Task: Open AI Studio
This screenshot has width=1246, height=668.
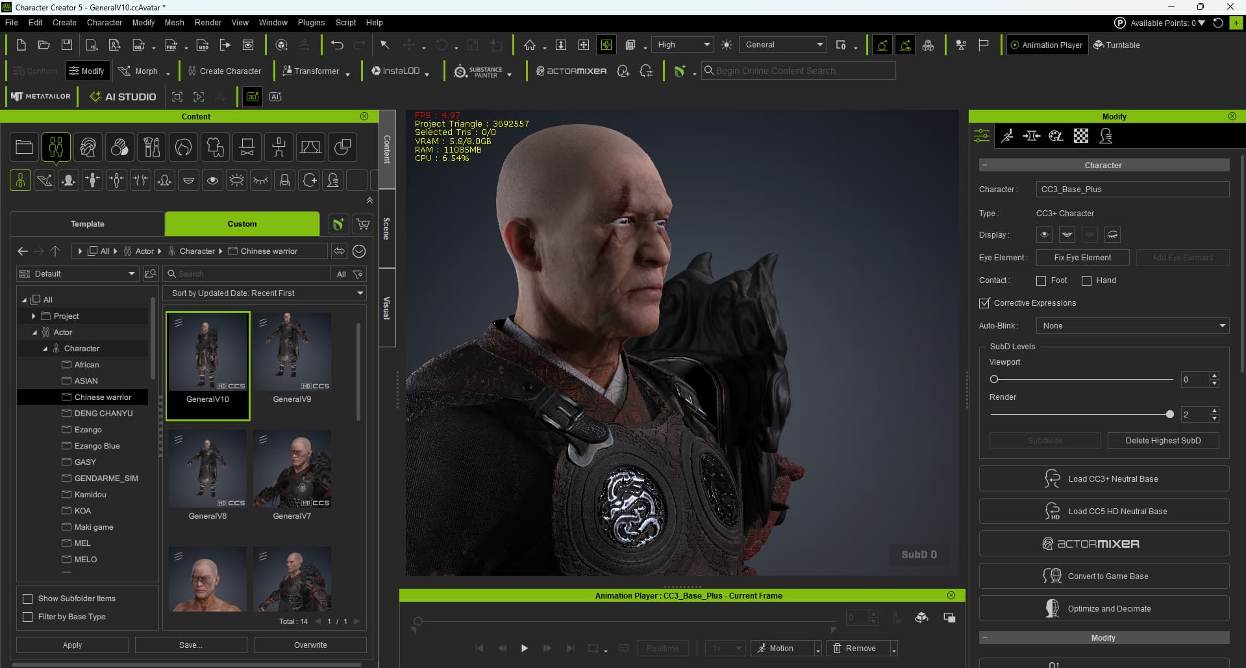Action: point(123,97)
